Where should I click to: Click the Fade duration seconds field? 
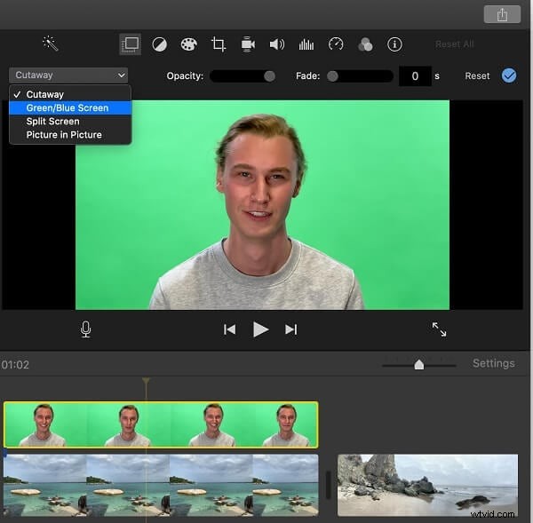point(415,75)
